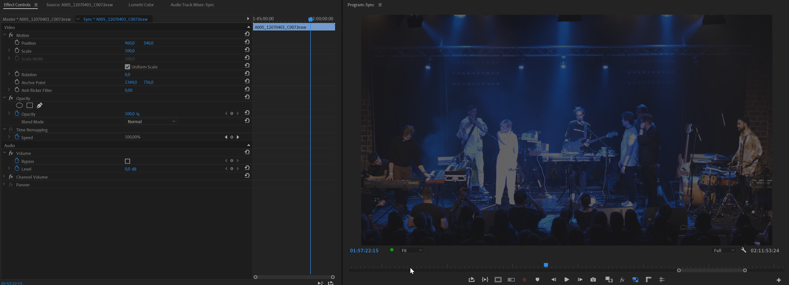Click the 01:57:22:15 program timecode
Image resolution: width=789 pixels, height=285 pixels.
(364, 251)
